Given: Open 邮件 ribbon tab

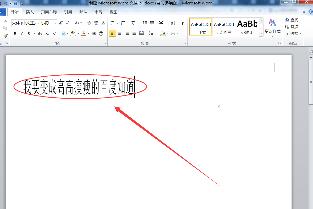Looking at the screenshot, I should [x=83, y=12].
